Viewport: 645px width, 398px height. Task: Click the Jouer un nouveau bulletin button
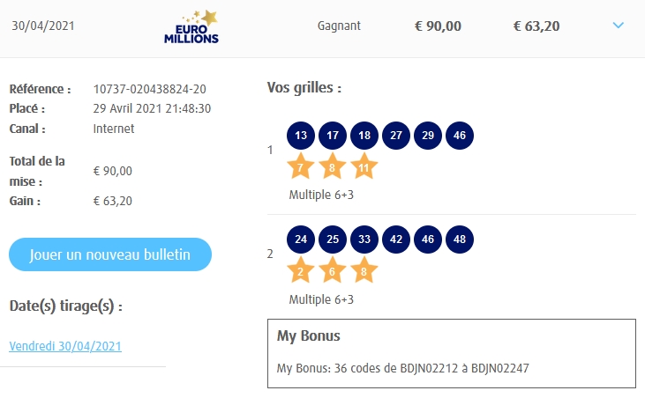point(110,254)
